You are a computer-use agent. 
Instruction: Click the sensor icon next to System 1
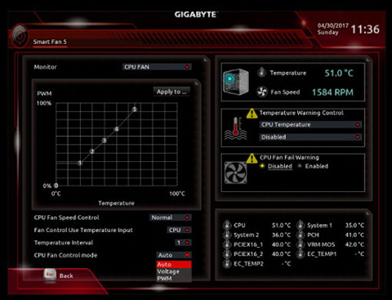[x=300, y=225]
